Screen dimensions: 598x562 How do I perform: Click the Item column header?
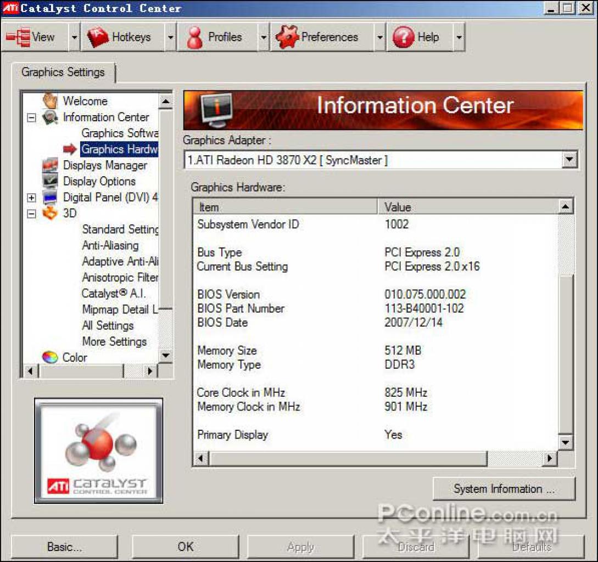coord(285,207)
